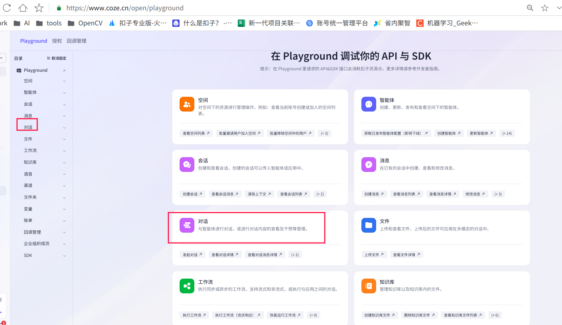Click the green 工作流 workflow icon
This screenshot has width=562, height=325.
187,286
